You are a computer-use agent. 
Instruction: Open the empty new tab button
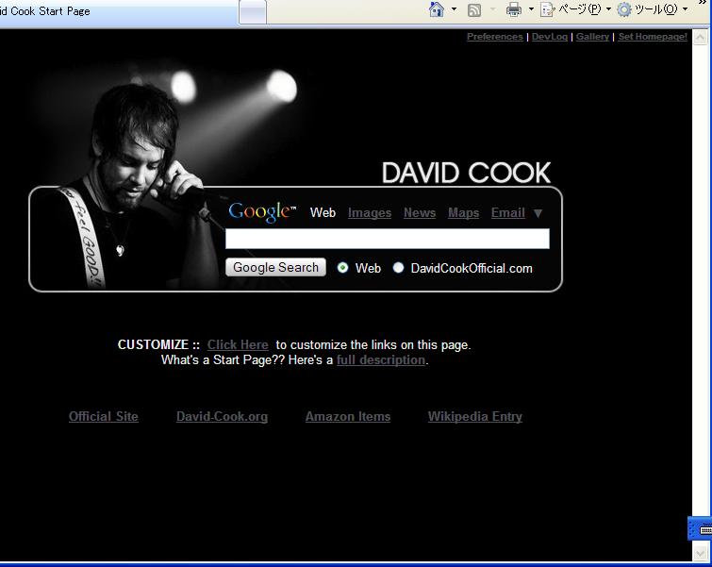click(253, 11)
